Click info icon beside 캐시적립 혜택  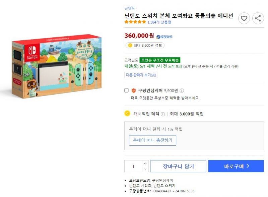[163, 114]
